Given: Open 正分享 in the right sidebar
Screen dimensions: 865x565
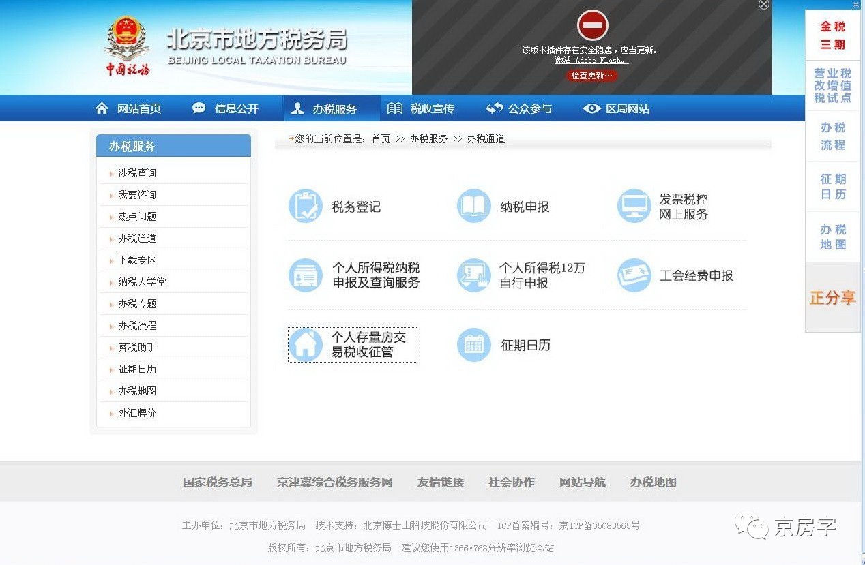Looking at the screenshot, I should click(x=832, y=298).
